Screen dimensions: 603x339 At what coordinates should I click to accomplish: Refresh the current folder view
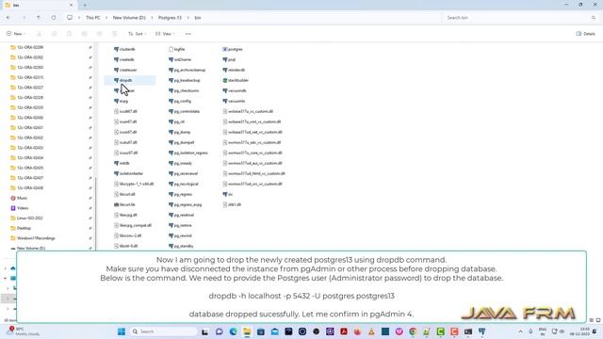click(x=54, y=18)
